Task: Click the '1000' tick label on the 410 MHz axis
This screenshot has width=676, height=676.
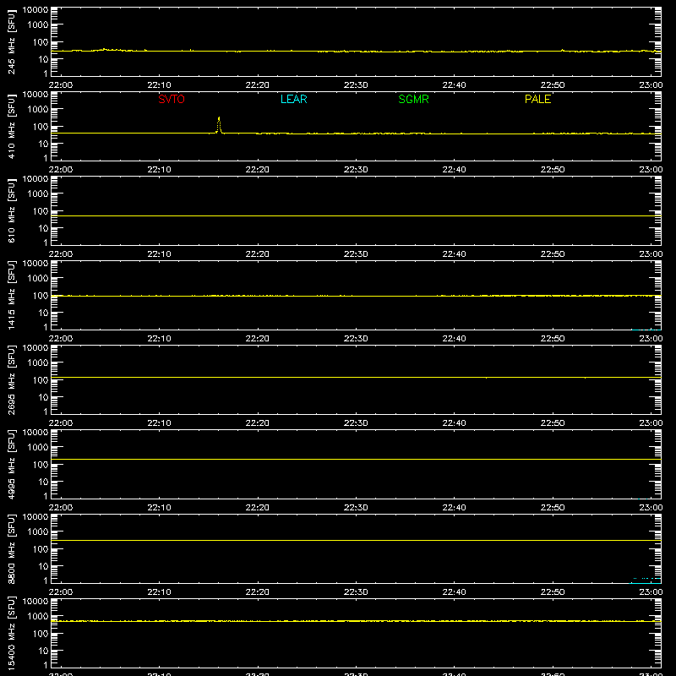Action: click(38, 110)
